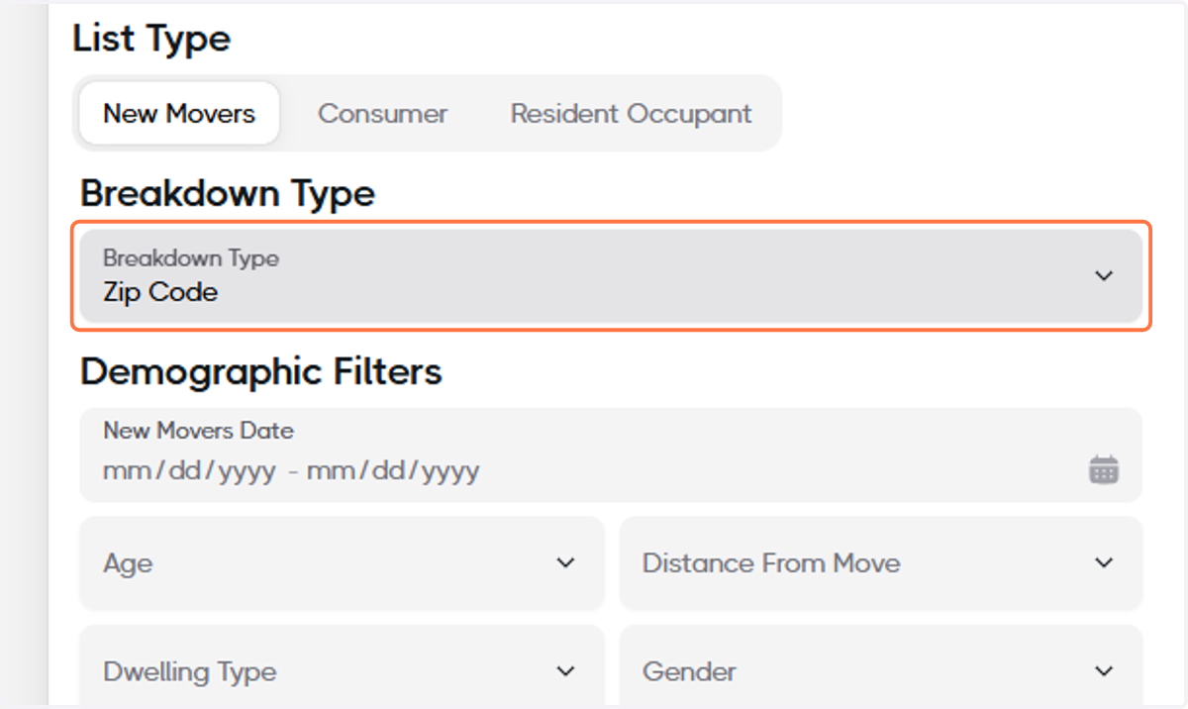The height and width of the screenshot is (709, 1188).
Task: Open the calendar picker icon
Action: click(x=1104, y=469)
